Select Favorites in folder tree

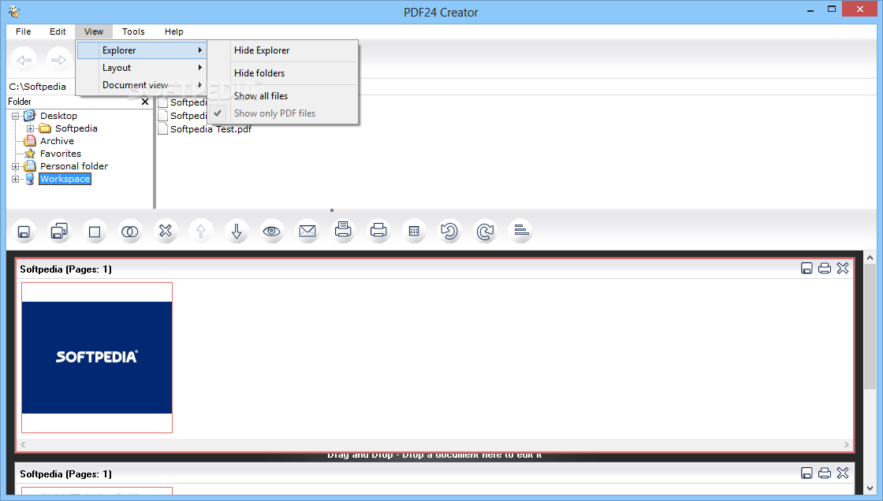(60, 154)
